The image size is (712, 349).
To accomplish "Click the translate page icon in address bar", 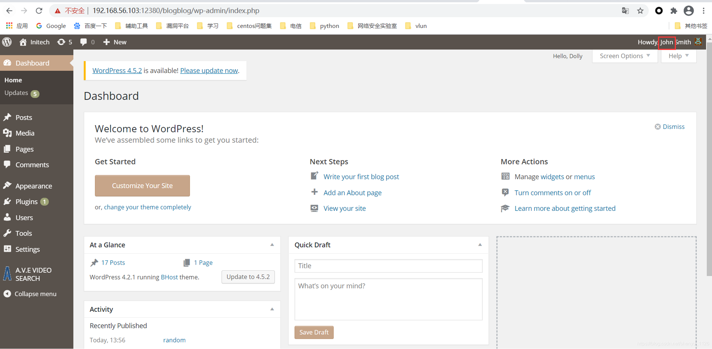I will (625, 11).
